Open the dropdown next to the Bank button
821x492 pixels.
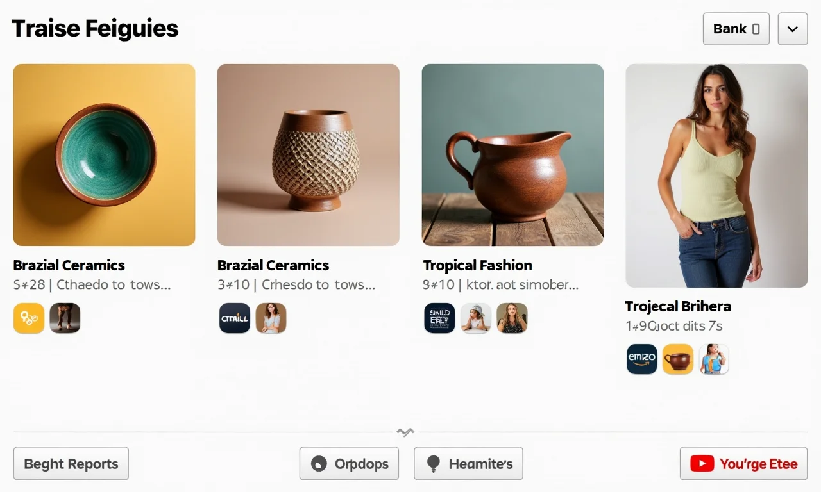tap(792, 29)
